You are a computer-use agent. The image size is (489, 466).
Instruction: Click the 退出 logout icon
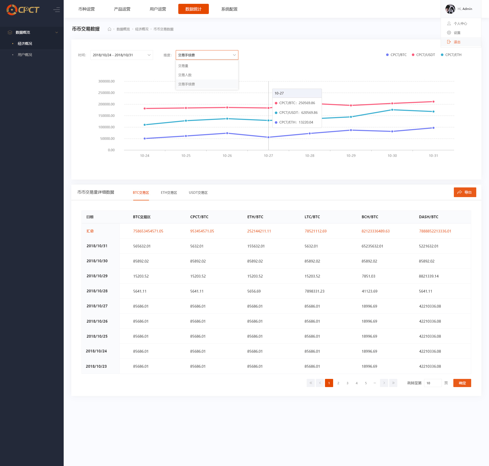pos(449,42)
